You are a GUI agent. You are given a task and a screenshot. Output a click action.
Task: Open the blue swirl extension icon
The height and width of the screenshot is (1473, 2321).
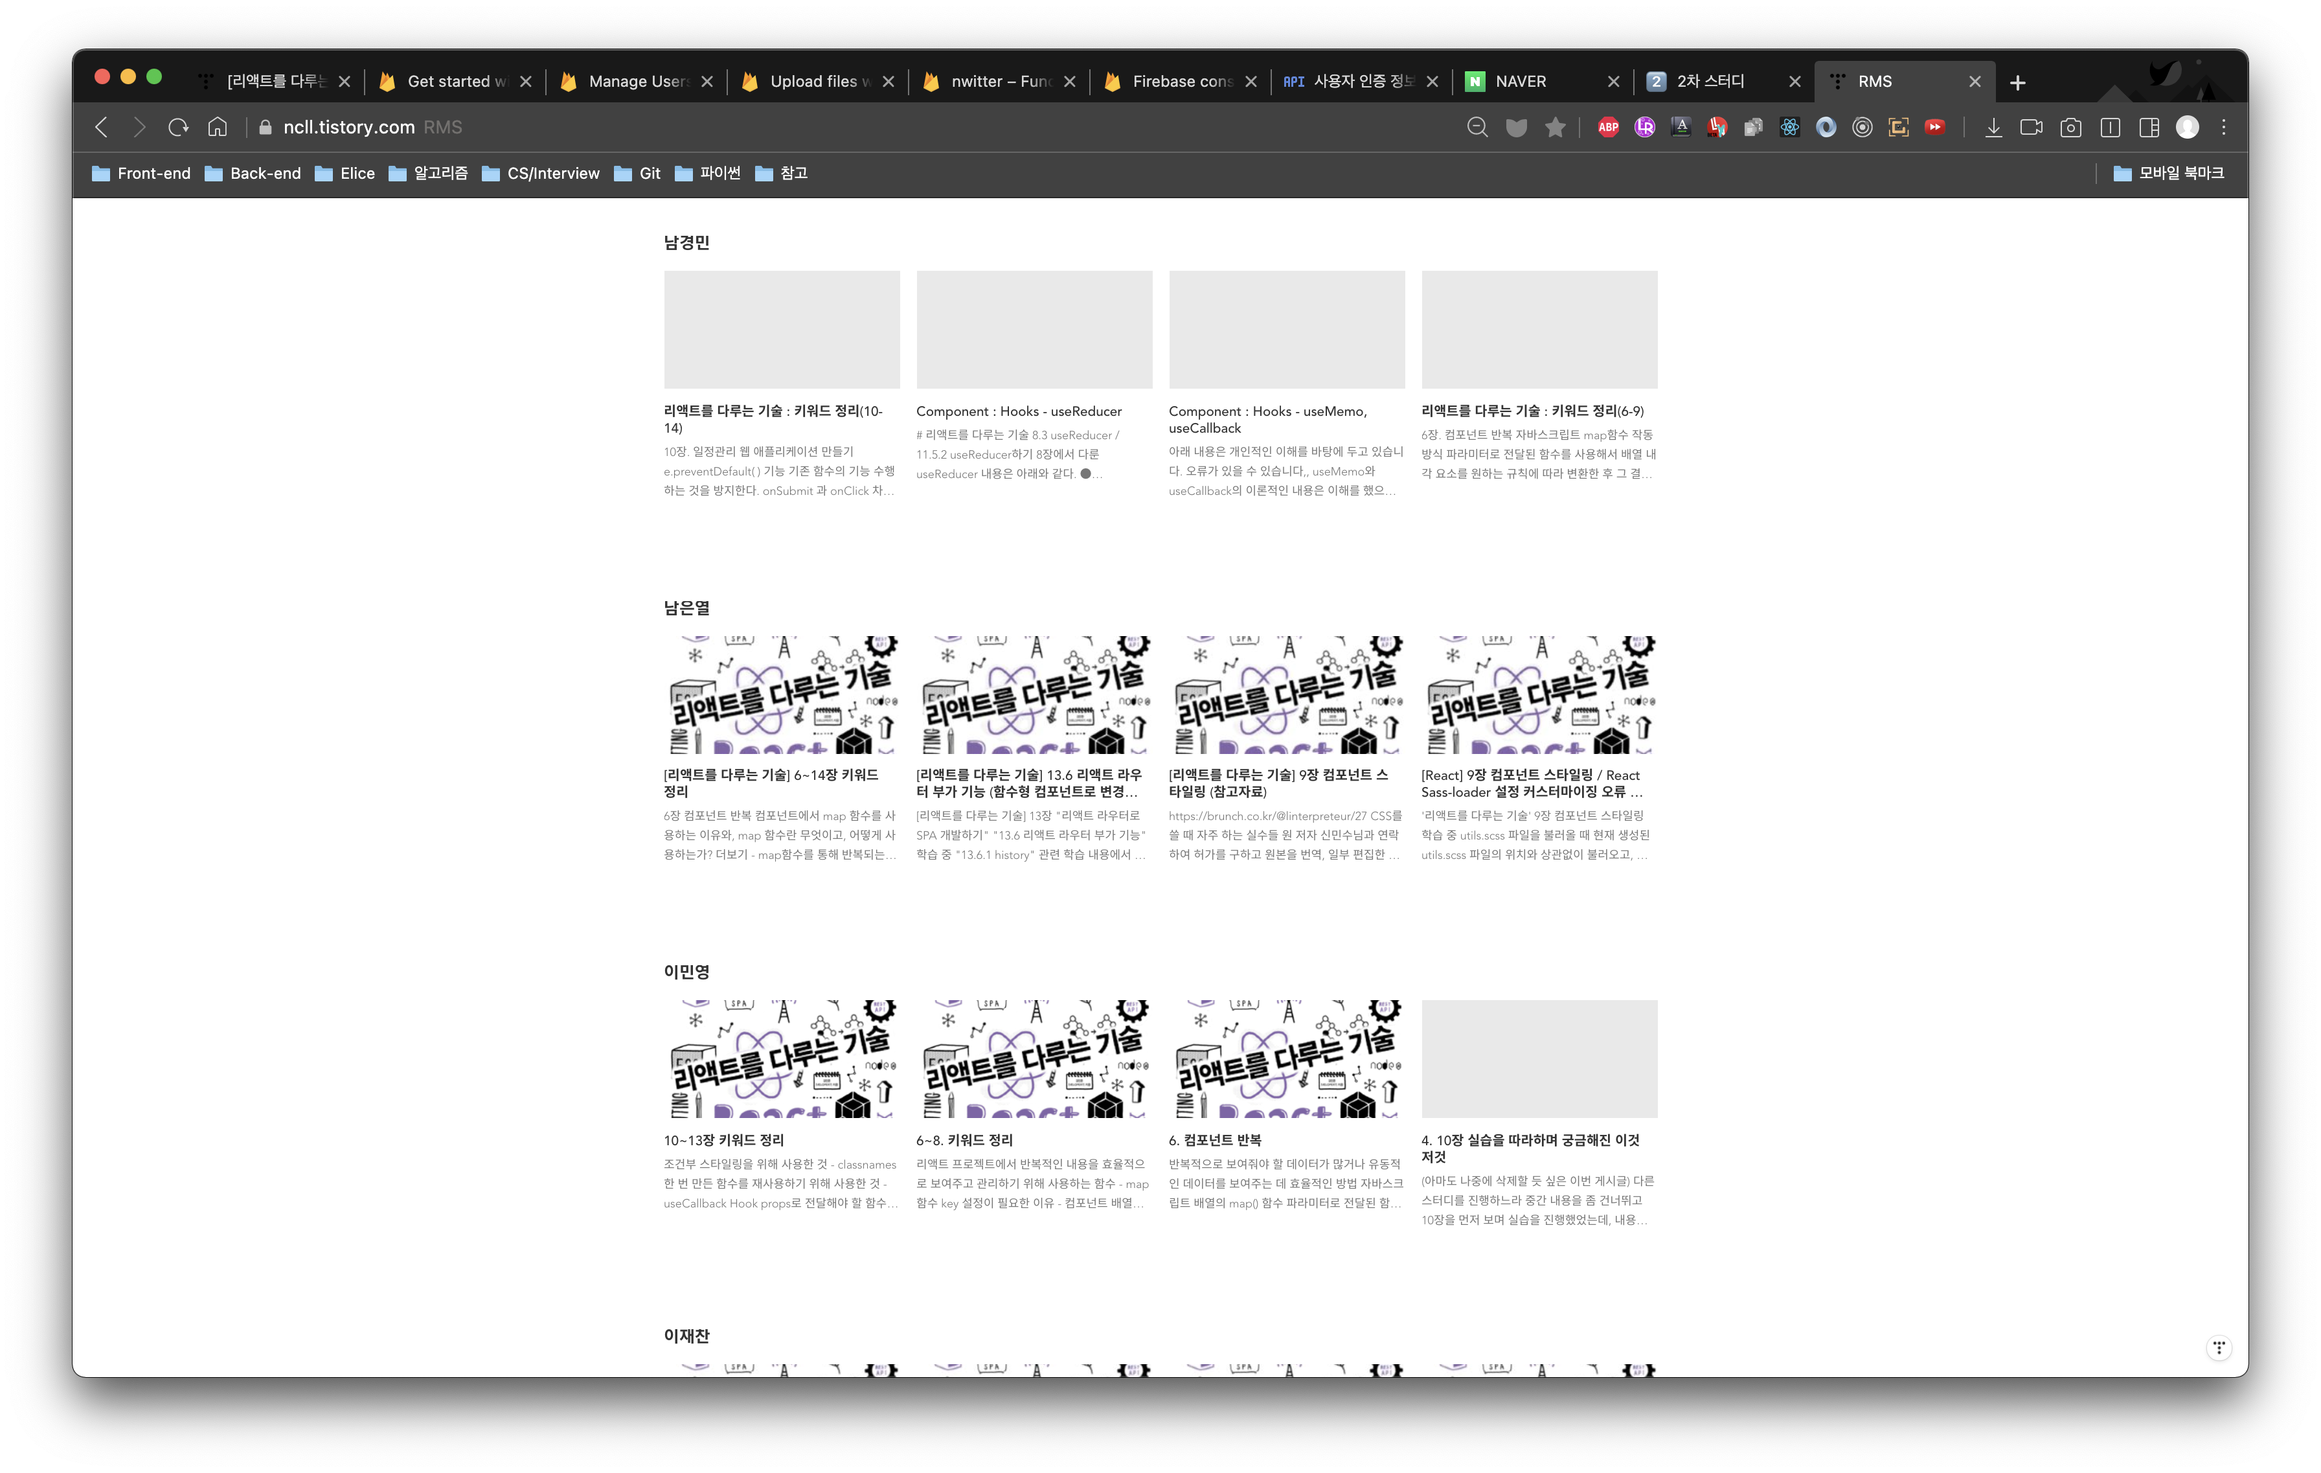click(1826, 127)
